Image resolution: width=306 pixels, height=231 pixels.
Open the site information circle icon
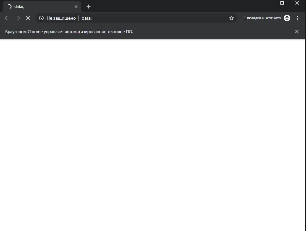coord(41,18)
